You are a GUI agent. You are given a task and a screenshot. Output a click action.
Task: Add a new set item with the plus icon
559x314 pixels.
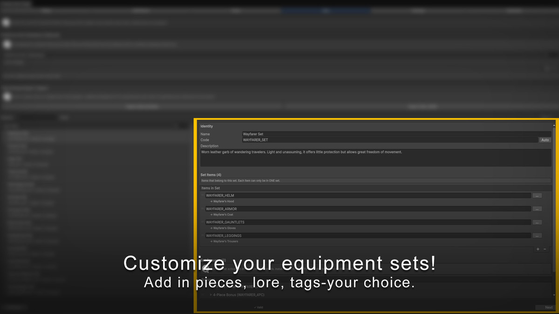(x=538, y=249)
